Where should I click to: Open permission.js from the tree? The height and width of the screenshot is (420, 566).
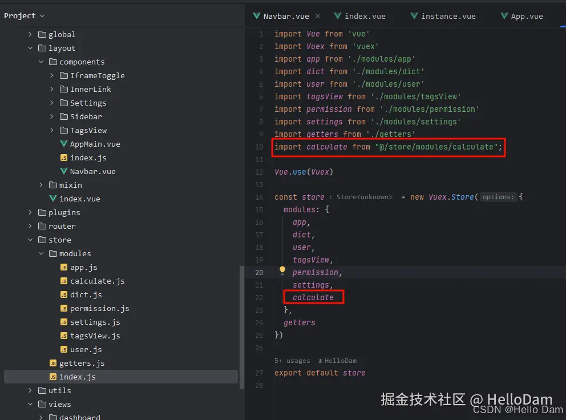click(100, 308)
